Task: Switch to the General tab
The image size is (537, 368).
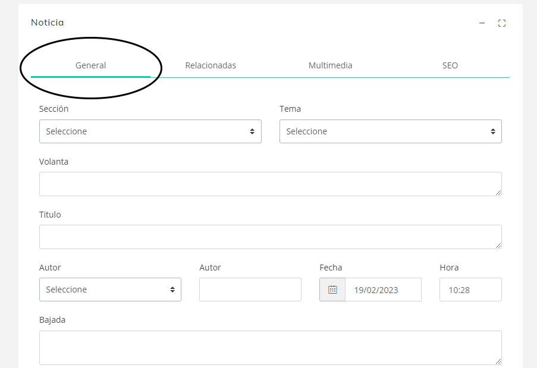Action: click(x=90, y=65)
